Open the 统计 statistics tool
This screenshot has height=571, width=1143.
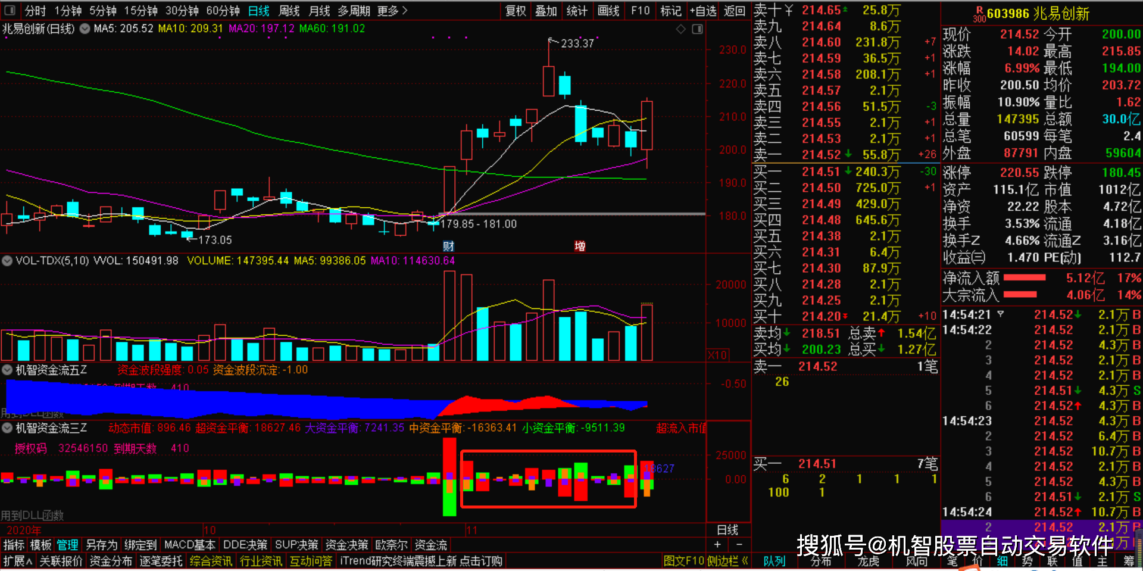point(577,11)
